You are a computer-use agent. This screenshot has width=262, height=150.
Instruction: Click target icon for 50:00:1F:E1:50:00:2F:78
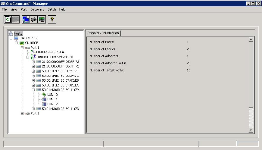click(x=39, y=71)
